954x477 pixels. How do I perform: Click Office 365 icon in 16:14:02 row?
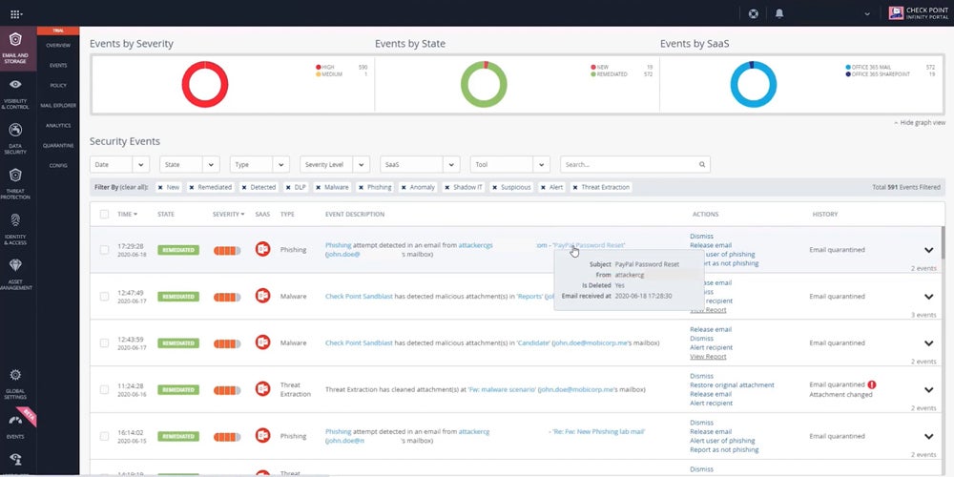(x=263, y=436)
